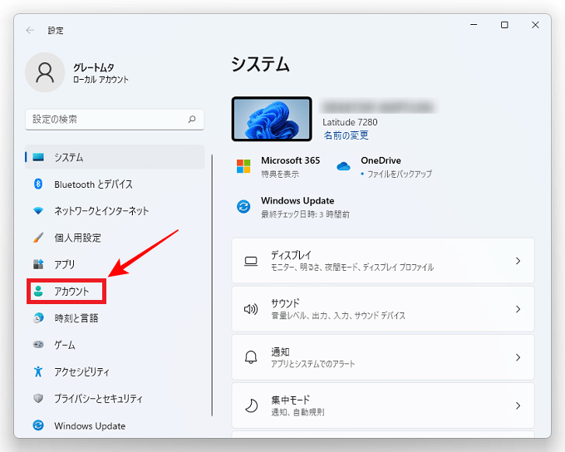Open 個人用設定 category
565x452 pixels.
click(x=115, y=238)
